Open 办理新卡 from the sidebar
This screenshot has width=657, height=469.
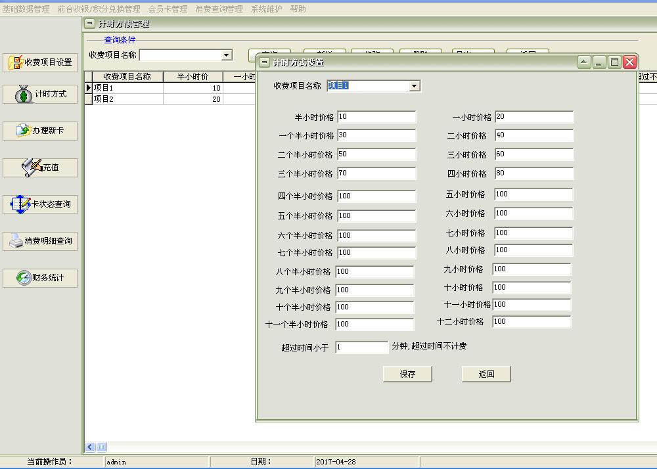click(41, 131)
